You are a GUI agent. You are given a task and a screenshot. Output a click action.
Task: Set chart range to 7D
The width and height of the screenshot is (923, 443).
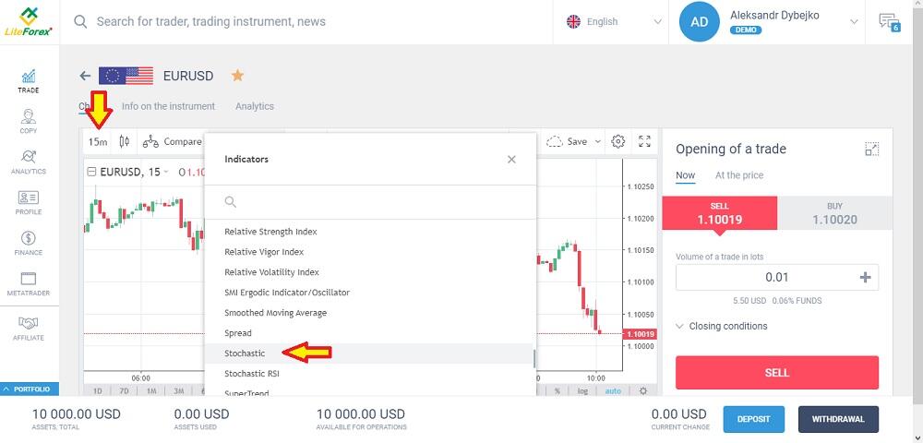[x=124, y=391]
